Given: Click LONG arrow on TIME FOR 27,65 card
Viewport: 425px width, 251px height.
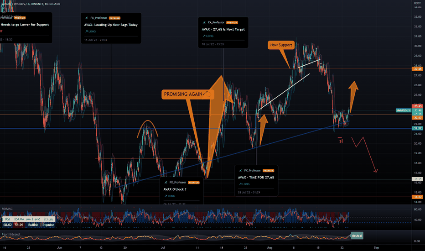Looking at the screenshot, I should [x=240, y=184].
